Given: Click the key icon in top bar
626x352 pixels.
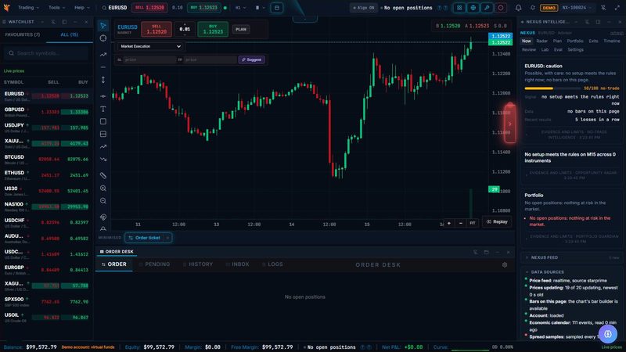Looking at the screenshot, I should pos(487,8).
